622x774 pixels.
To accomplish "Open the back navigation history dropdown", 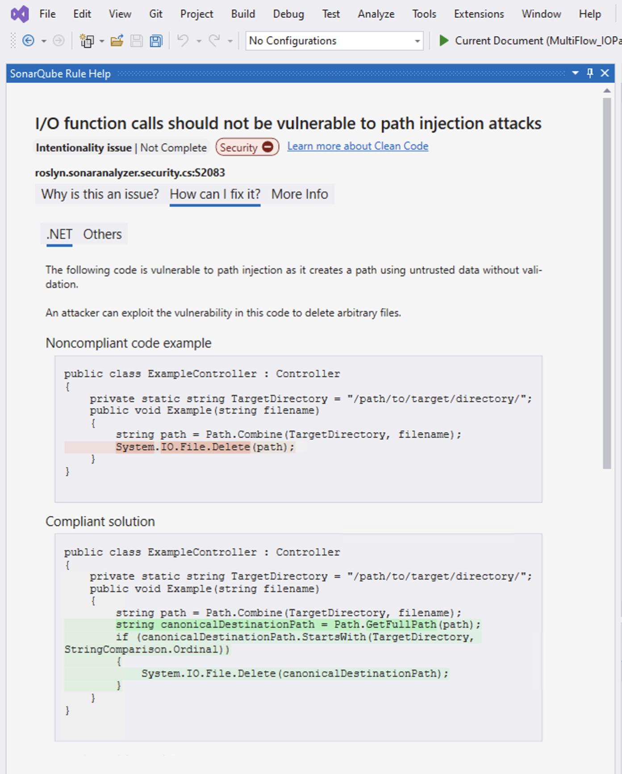I will 44,42.
